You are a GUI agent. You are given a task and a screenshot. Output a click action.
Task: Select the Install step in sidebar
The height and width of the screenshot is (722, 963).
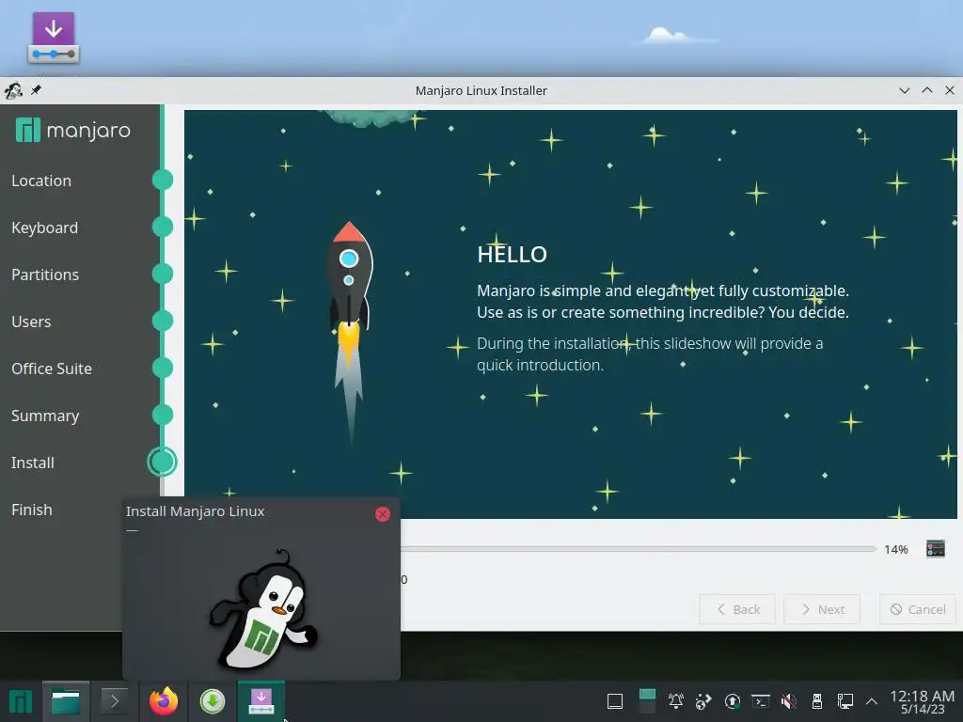coord(33,463)
